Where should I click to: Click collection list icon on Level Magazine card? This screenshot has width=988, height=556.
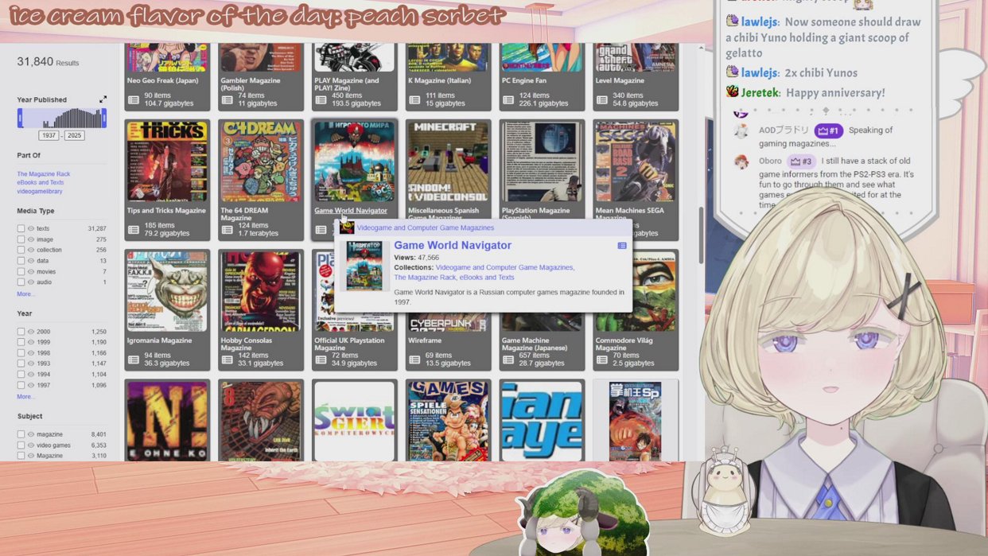pyautogui.click(x=603, y=99)
